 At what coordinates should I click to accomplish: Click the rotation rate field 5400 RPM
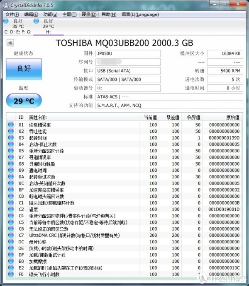(225, 71)
